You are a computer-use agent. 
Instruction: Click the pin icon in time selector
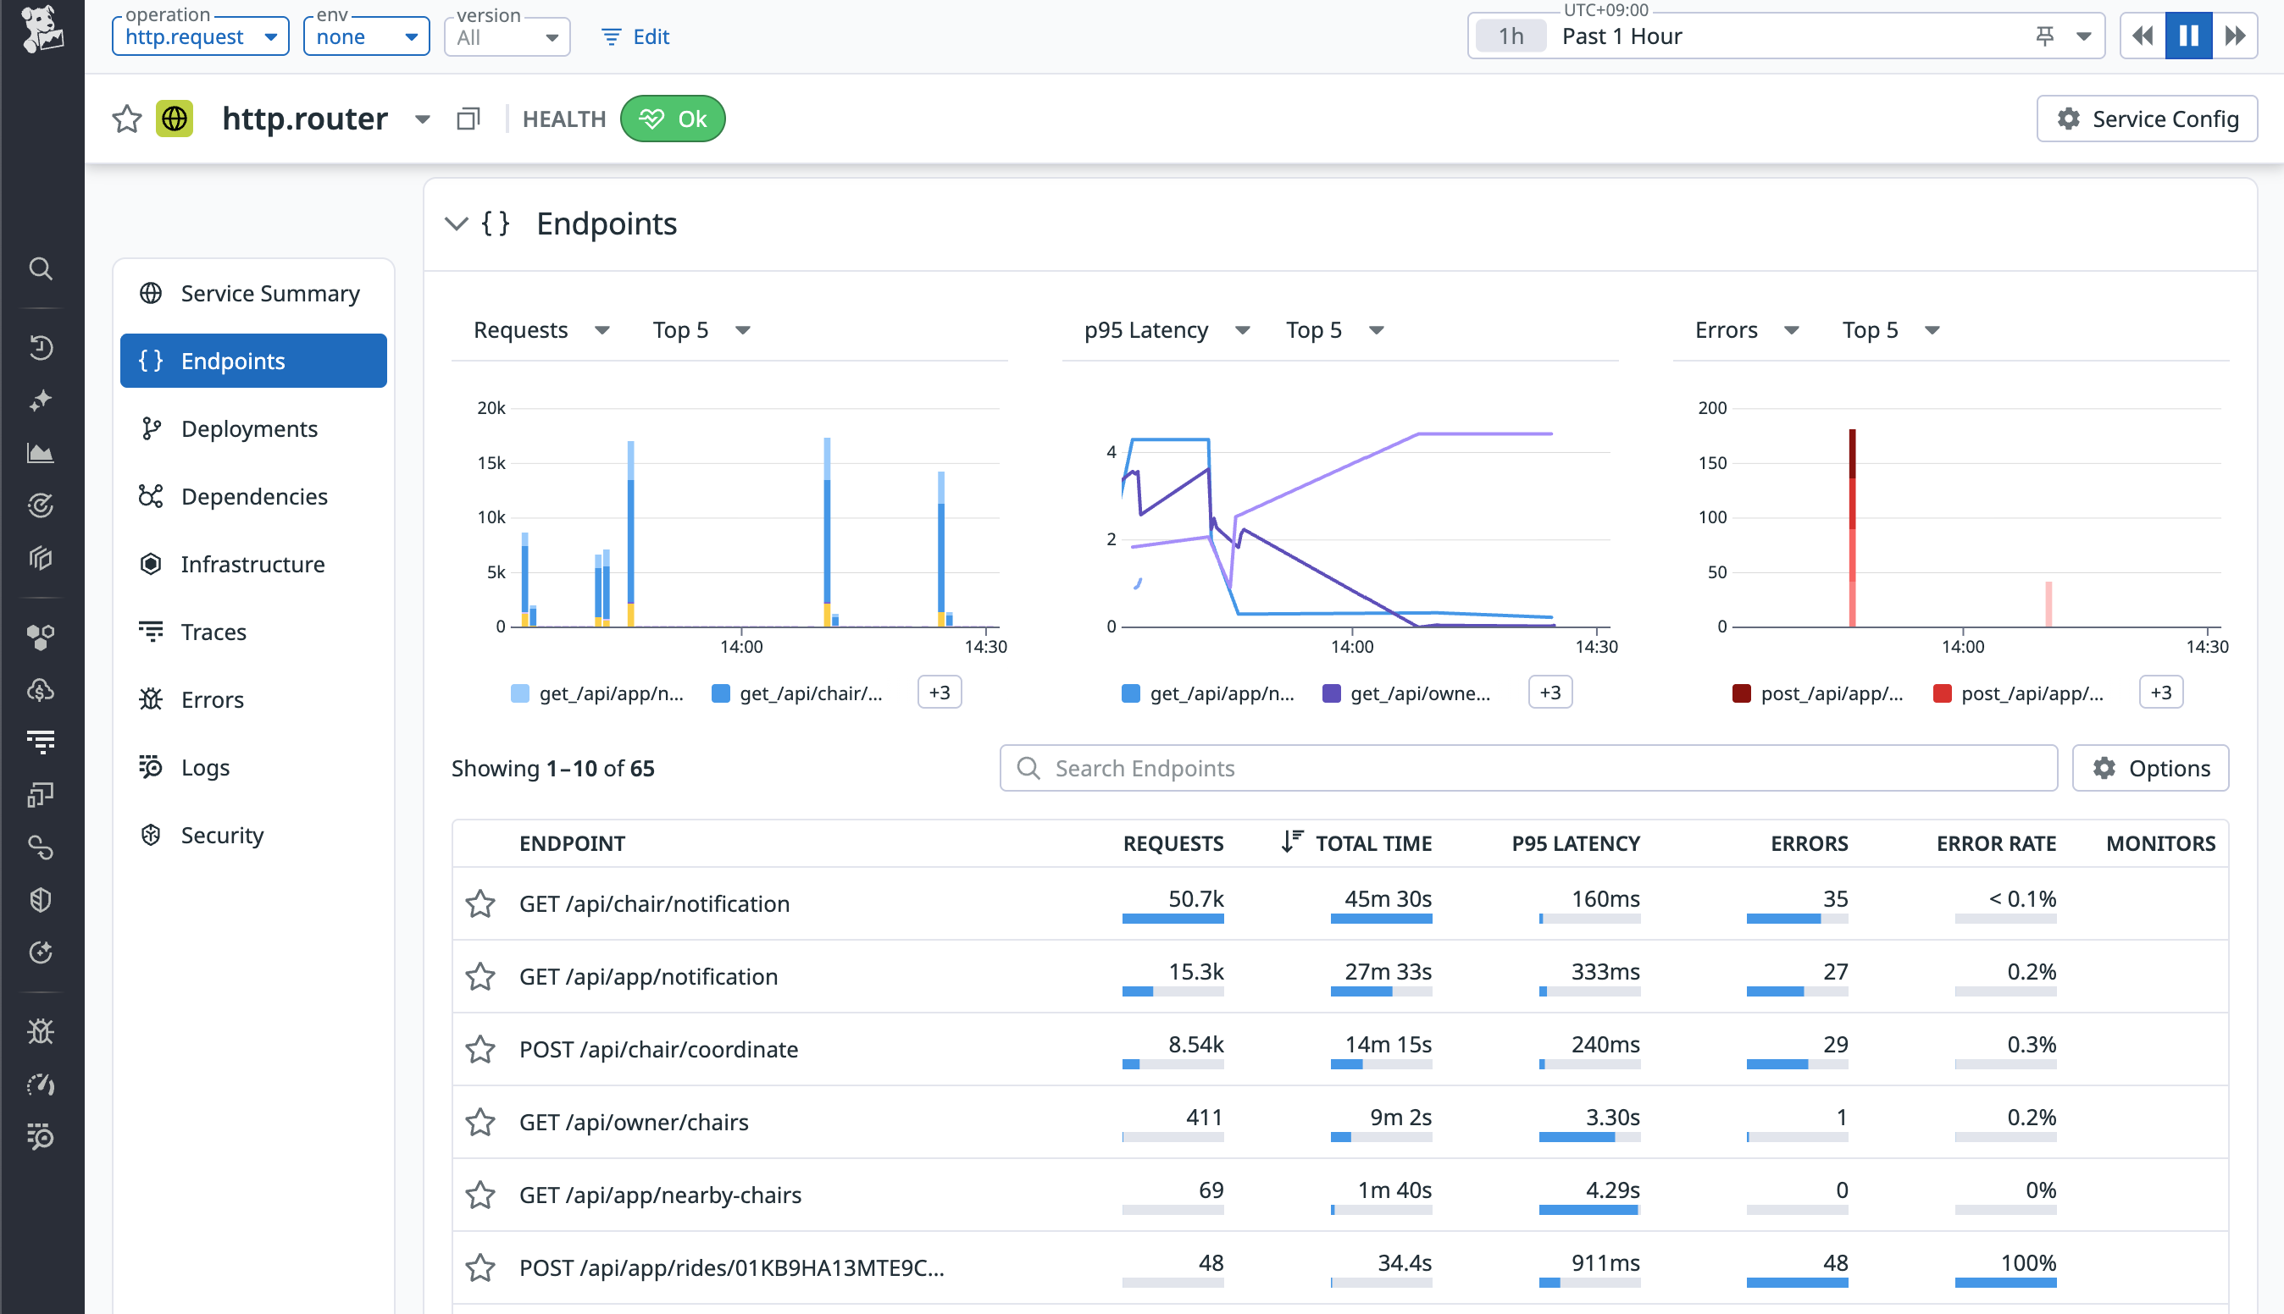click(2045, 36)
